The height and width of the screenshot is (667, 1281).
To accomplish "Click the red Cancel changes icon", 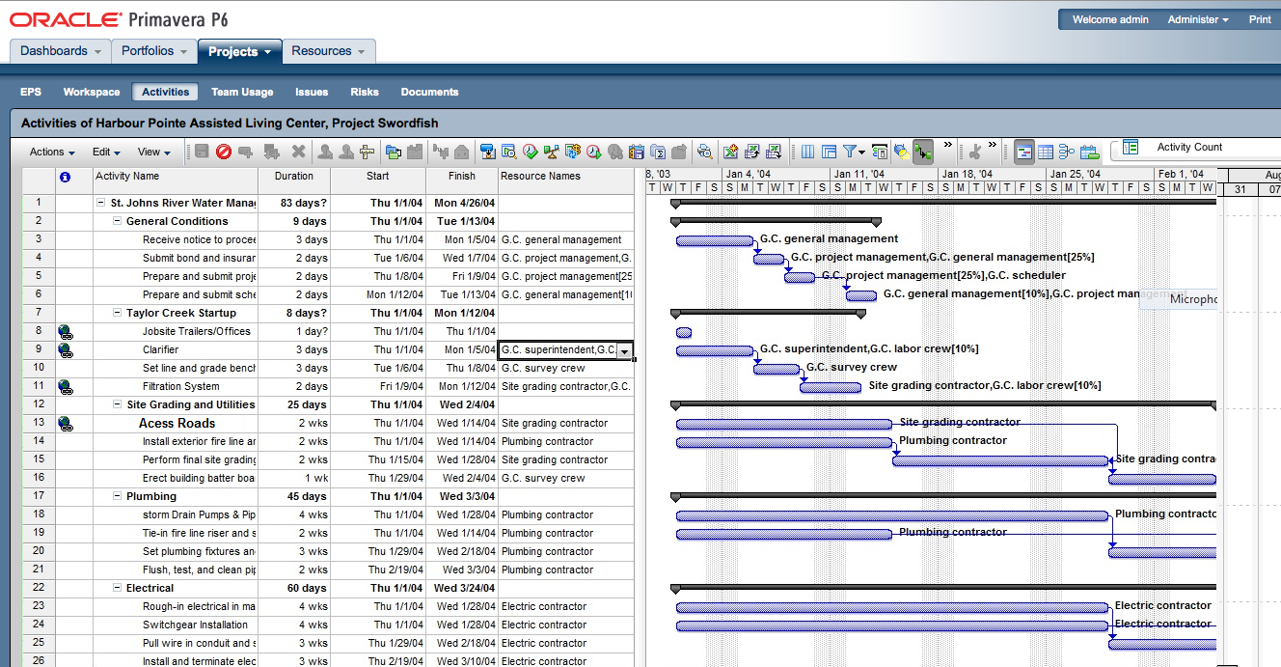I will click(224, 152).
